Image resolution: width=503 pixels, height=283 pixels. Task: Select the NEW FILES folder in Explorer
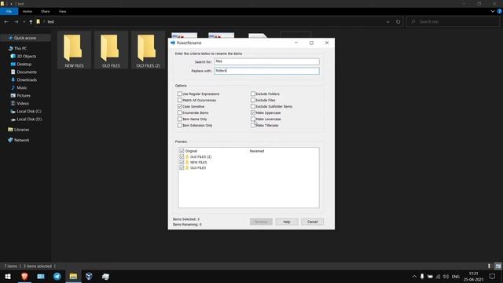click(74, 50)
